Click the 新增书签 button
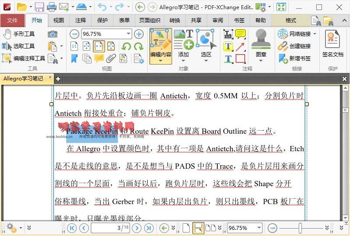 pyautogui.click(x=295, y=58)
